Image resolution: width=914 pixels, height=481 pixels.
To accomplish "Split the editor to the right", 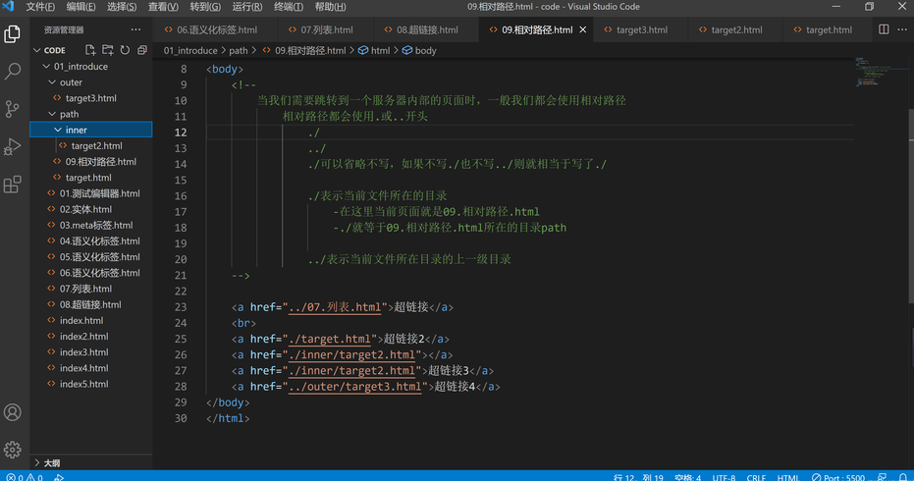I will pos(884,29).
